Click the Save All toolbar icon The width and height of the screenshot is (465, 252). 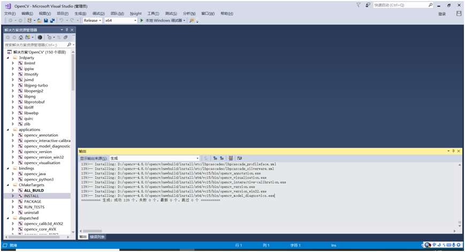click(x=52, y=20)
